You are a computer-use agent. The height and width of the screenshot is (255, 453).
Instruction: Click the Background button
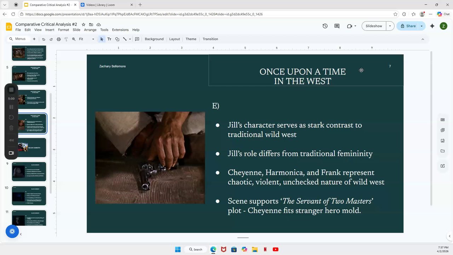[x=154, y=39]
